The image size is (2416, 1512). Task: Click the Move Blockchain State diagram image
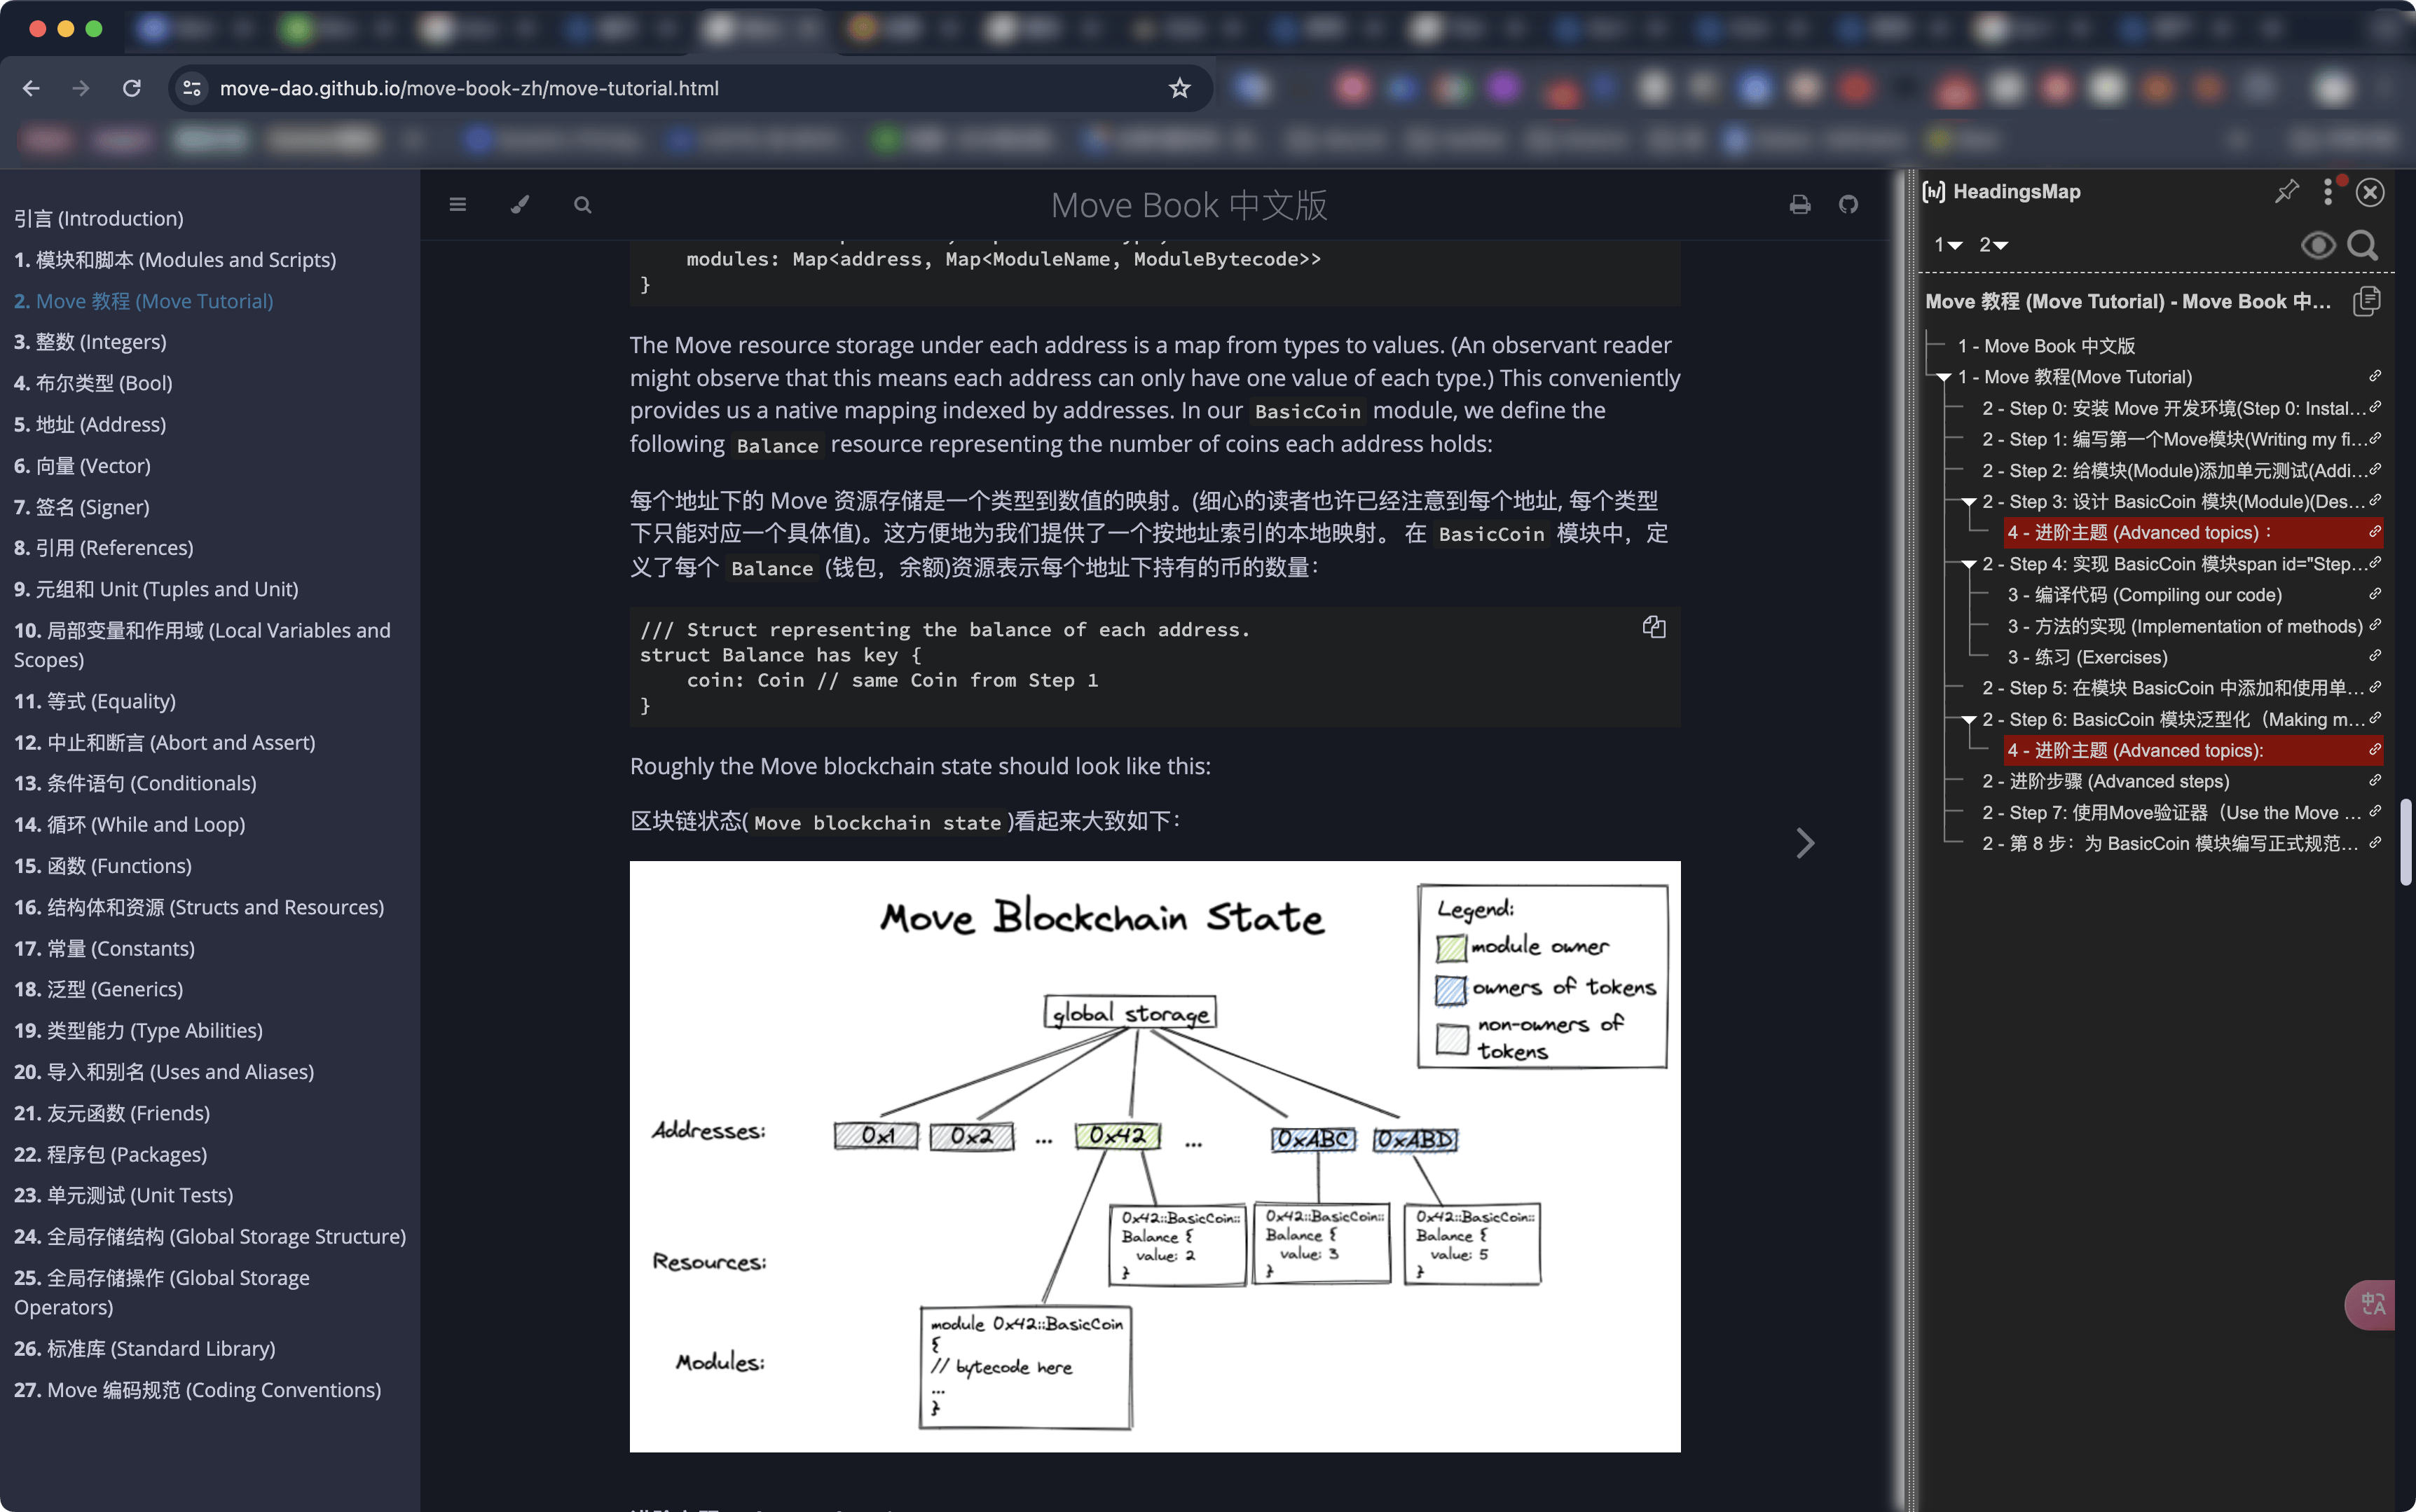coord(1155,1156)
